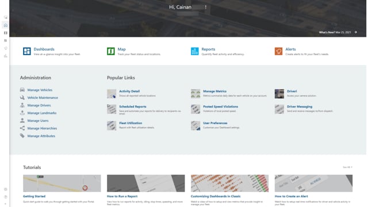368x207 pixels.
Task: Open the Manage Metrics link
Action: (214, 91)
